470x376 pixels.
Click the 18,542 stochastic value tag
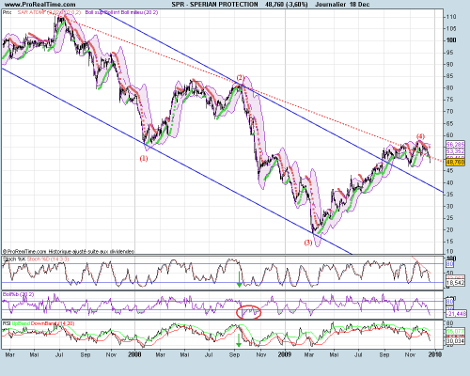[455, 283]
